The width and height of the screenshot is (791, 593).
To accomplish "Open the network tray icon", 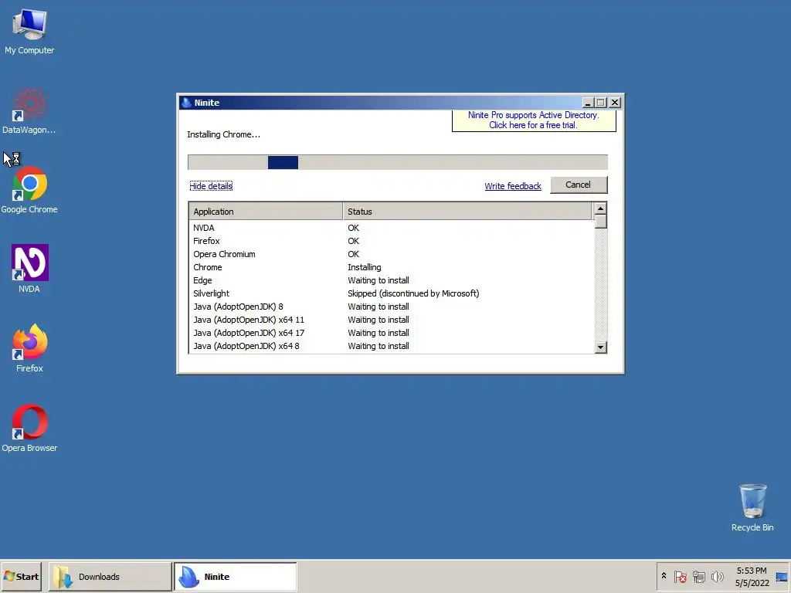I will coord(698,576).
